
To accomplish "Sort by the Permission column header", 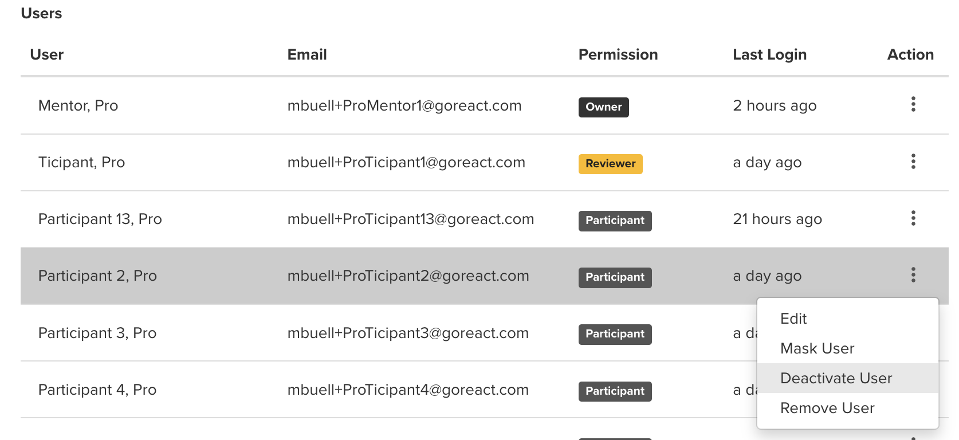I will coord(618,54).
